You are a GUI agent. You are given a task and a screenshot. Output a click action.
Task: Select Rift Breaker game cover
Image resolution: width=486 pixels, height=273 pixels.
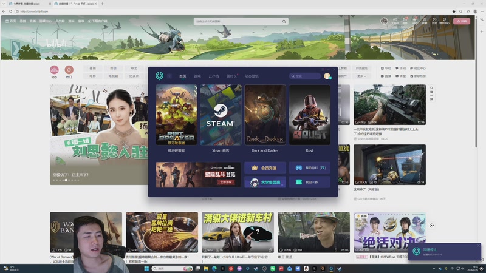(x=176, y=115)
